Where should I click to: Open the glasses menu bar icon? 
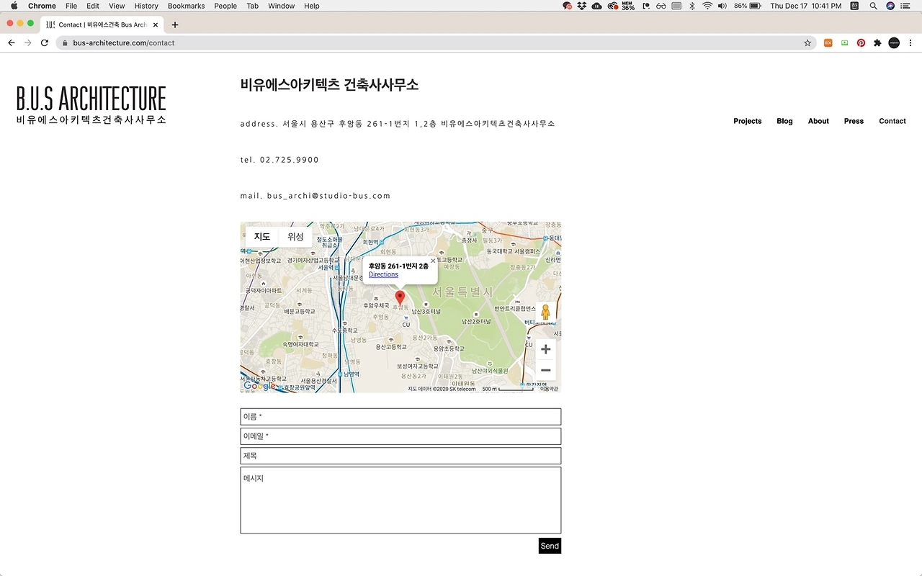pyautogui.click(x=661, y=6)
